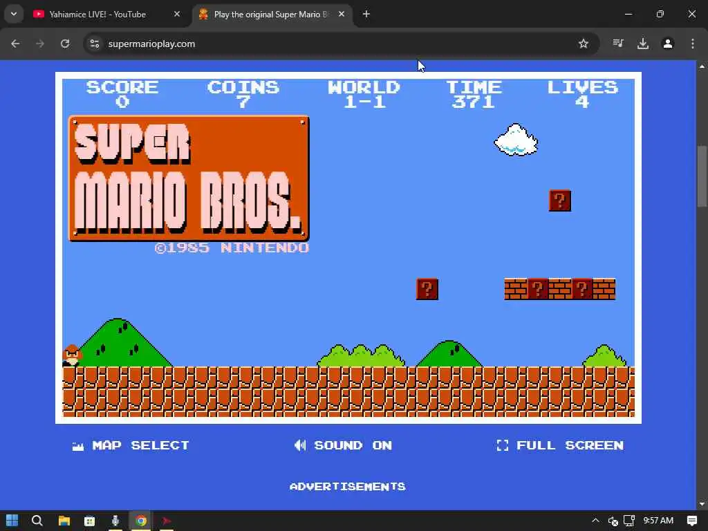708x531 pixels.
Task: Open the red arrow app on taskbar
Action: pos(167,521)
